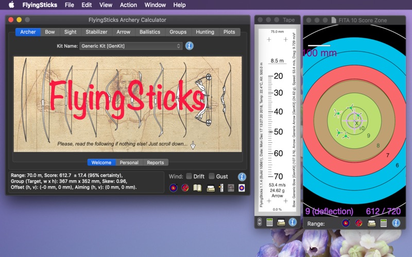Click the printer icon in Calculator toolbar
Screen dimensions: 412x257
point(211,188)
